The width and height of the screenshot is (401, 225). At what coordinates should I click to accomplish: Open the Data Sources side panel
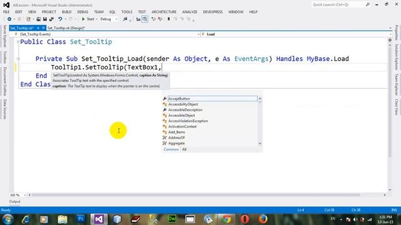coord(5,109)
